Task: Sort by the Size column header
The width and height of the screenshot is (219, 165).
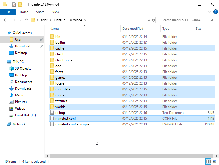Action: click(x=199, y=29)
